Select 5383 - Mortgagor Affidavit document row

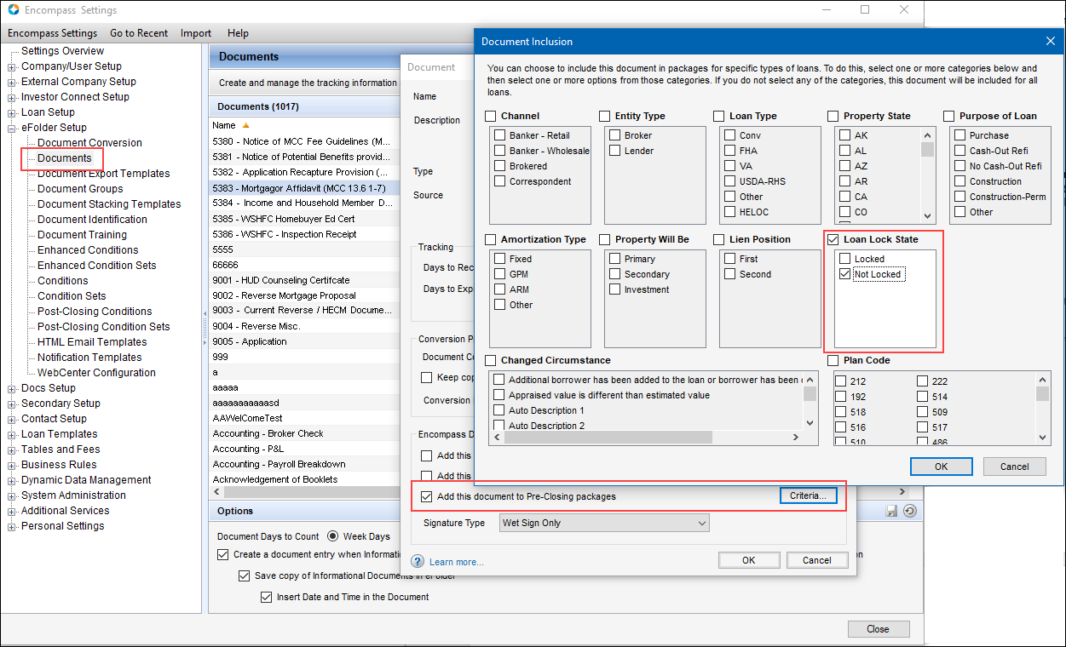(304, 187)
